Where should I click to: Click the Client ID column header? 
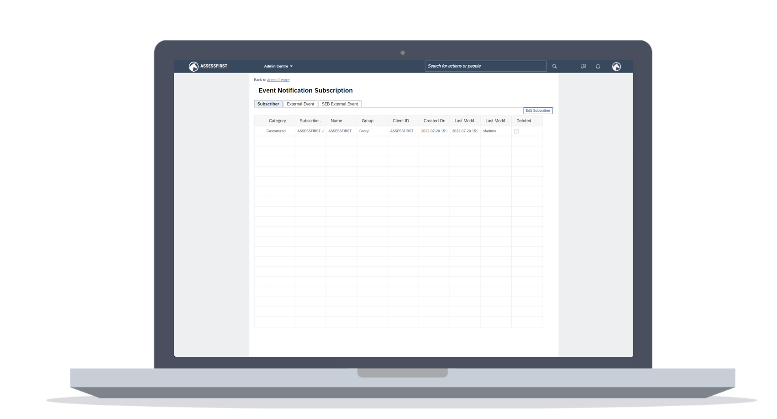pyautogui.click(x=400, y=121)
